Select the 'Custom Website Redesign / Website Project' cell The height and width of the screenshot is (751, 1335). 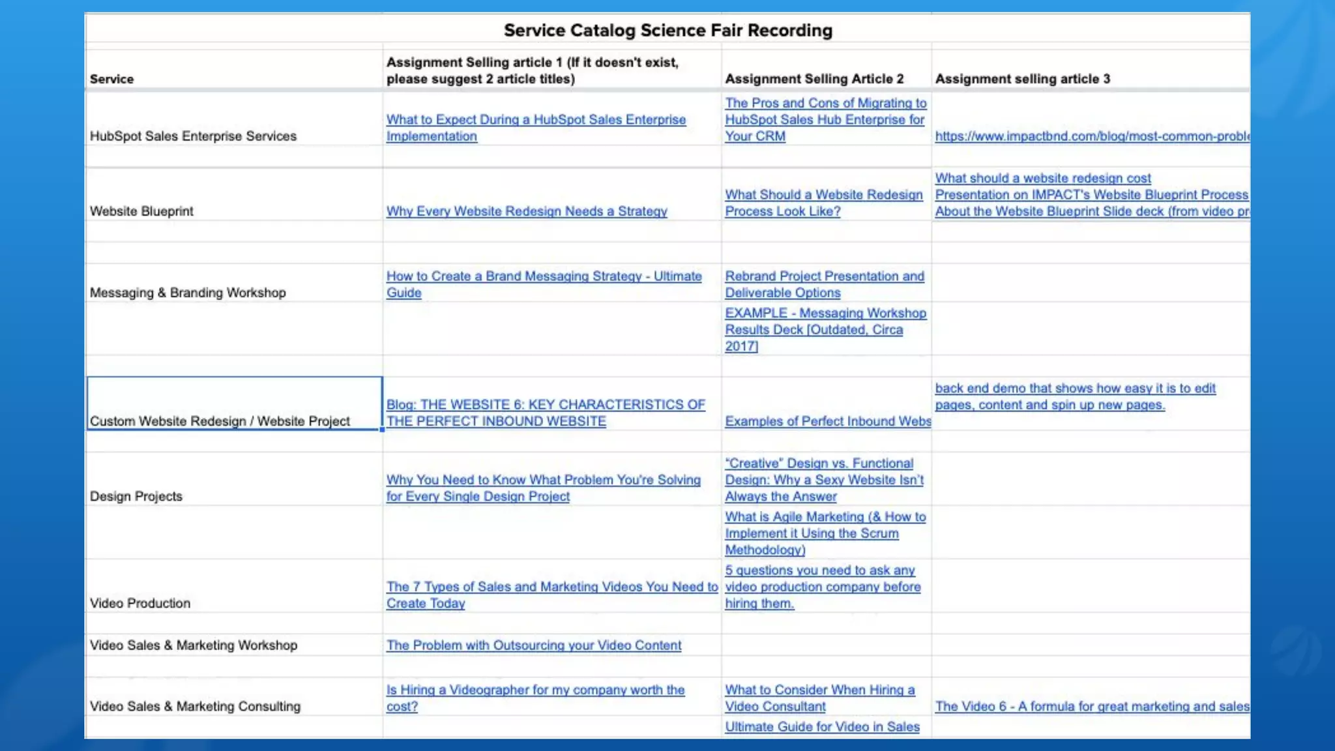(234, 404)
